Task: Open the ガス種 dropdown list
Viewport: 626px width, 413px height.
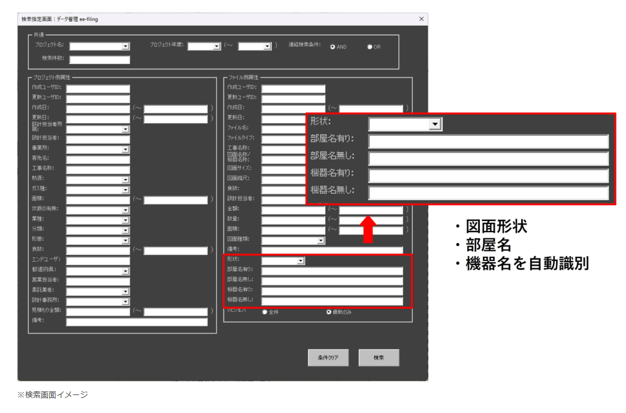Action: (125, 190)
